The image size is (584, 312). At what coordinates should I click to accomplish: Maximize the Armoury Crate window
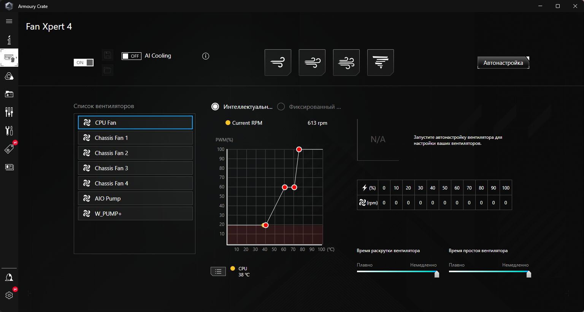558,6
